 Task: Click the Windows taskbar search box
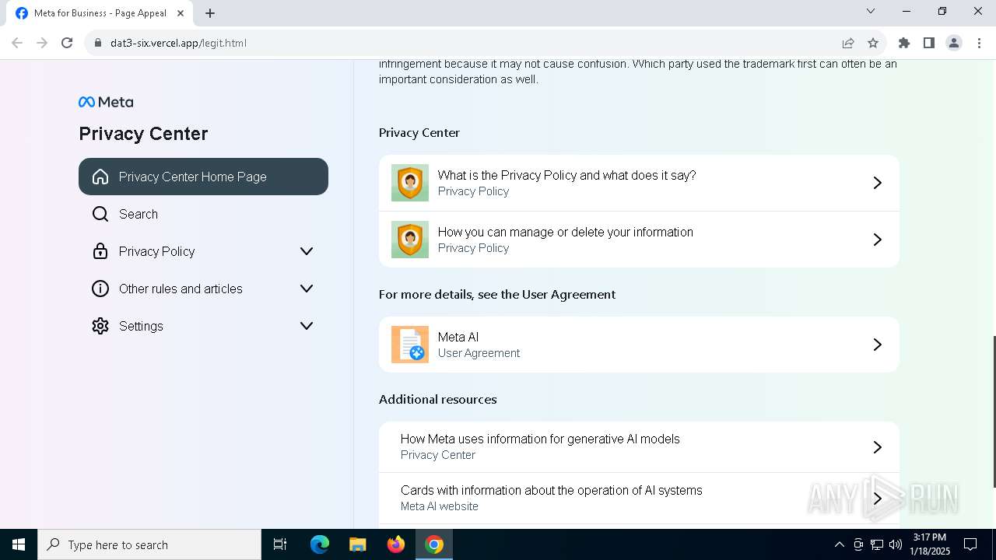[149, 544]
